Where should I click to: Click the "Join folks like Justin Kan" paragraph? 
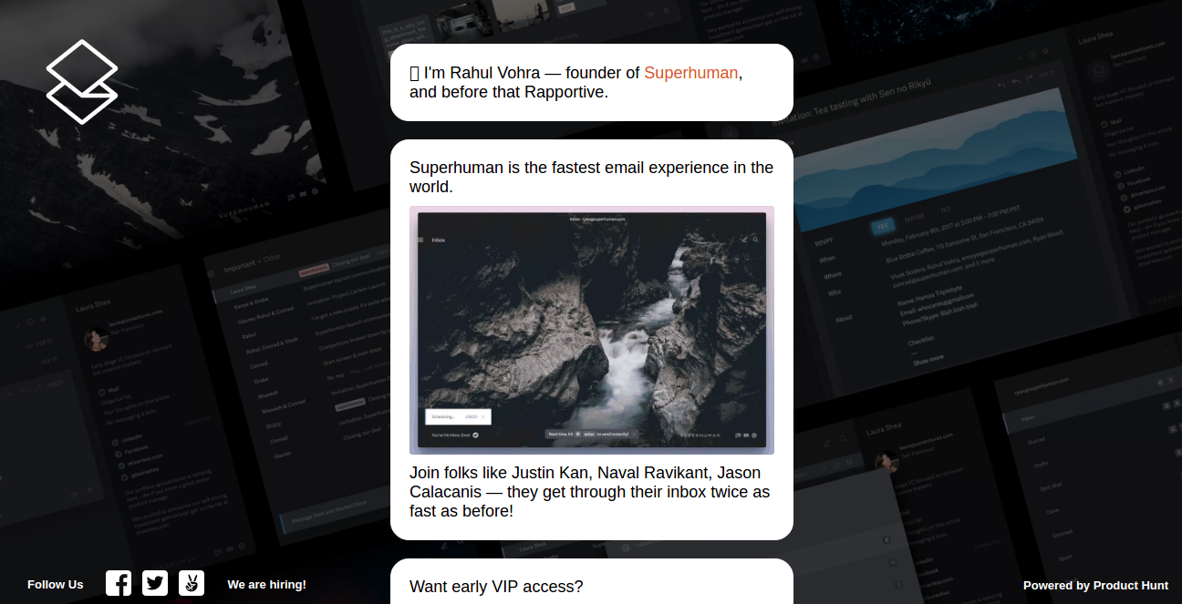tap(589, 492)
